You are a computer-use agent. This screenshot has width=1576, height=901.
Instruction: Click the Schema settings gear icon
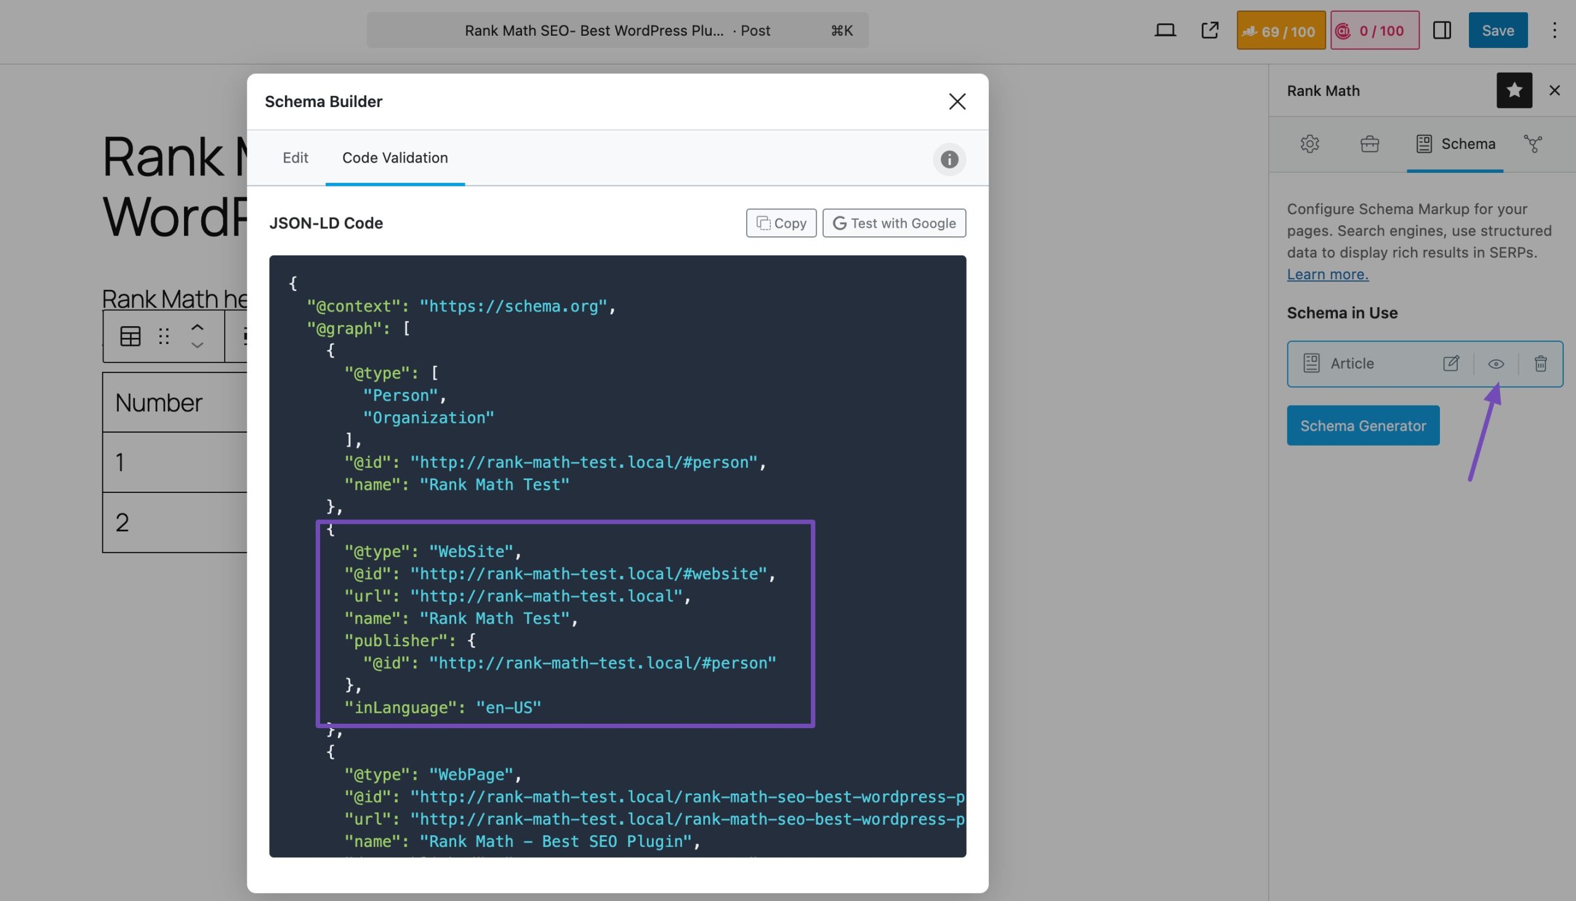(1309, 143)
